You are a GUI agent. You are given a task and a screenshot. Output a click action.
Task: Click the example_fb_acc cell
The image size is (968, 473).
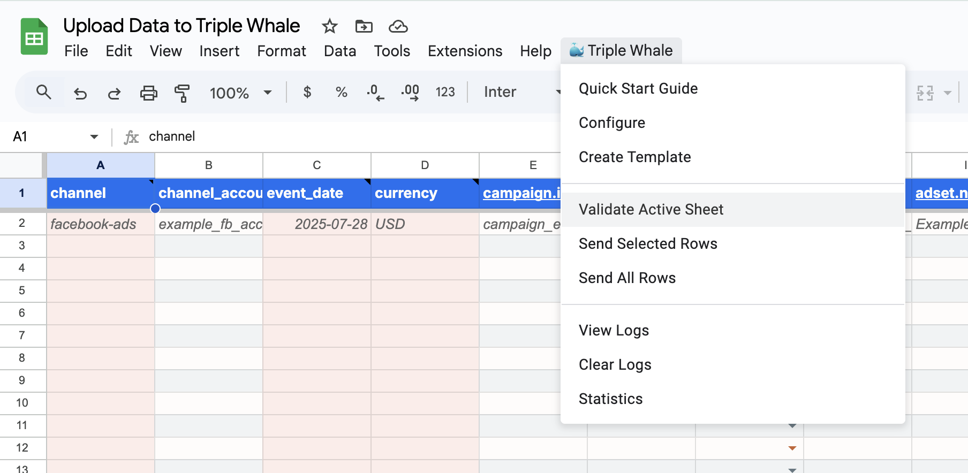click(x=209, y=224)
